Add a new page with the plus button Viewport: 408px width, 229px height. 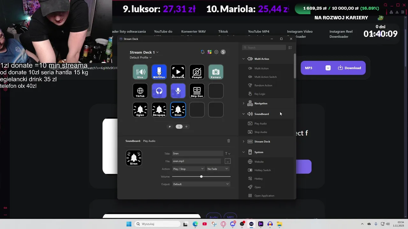[x=186, y=127]
